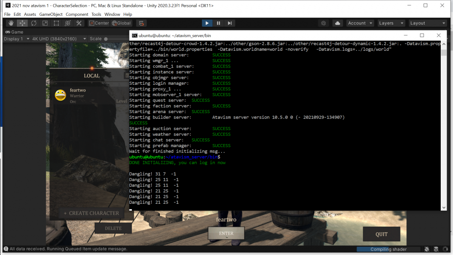Select the Scale tool
Image resolution: width=453 pixels, height=255 pixels.
coord(45,23)
